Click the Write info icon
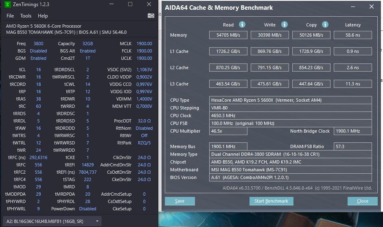 [285, 24]
